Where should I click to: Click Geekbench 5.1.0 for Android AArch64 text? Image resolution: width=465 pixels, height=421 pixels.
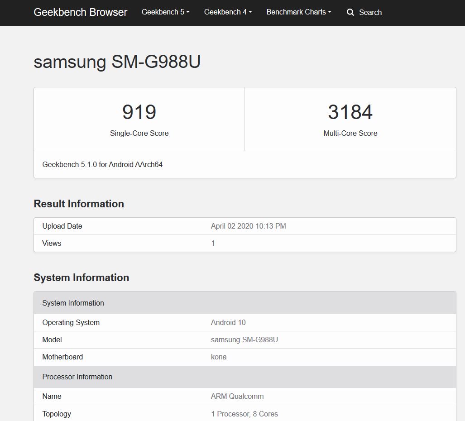tap(102, 164)
